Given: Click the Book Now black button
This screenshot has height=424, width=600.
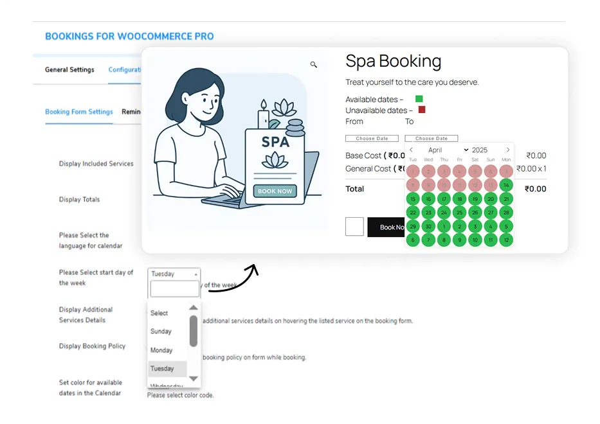Looking at the screenshot, I should [x=386, y=227].
